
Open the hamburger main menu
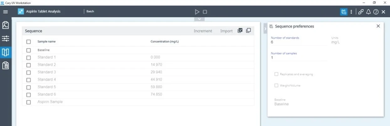click(5, 12)
